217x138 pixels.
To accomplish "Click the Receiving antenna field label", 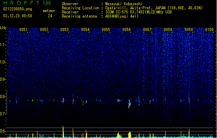I will click(x=79, y=16).
